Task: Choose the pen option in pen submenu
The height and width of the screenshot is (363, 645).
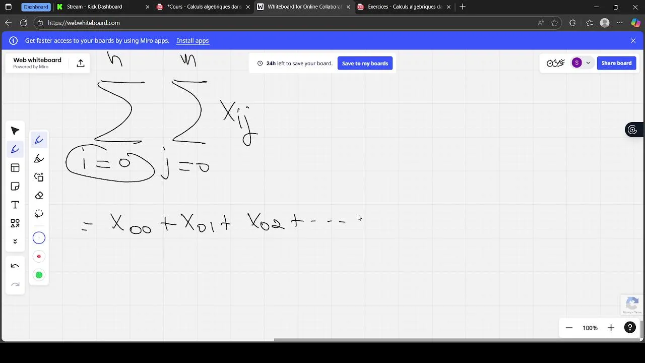Action: 39,140
